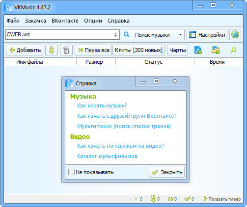Click the green globe icon
247x207 pixels.
coord(235,35)
